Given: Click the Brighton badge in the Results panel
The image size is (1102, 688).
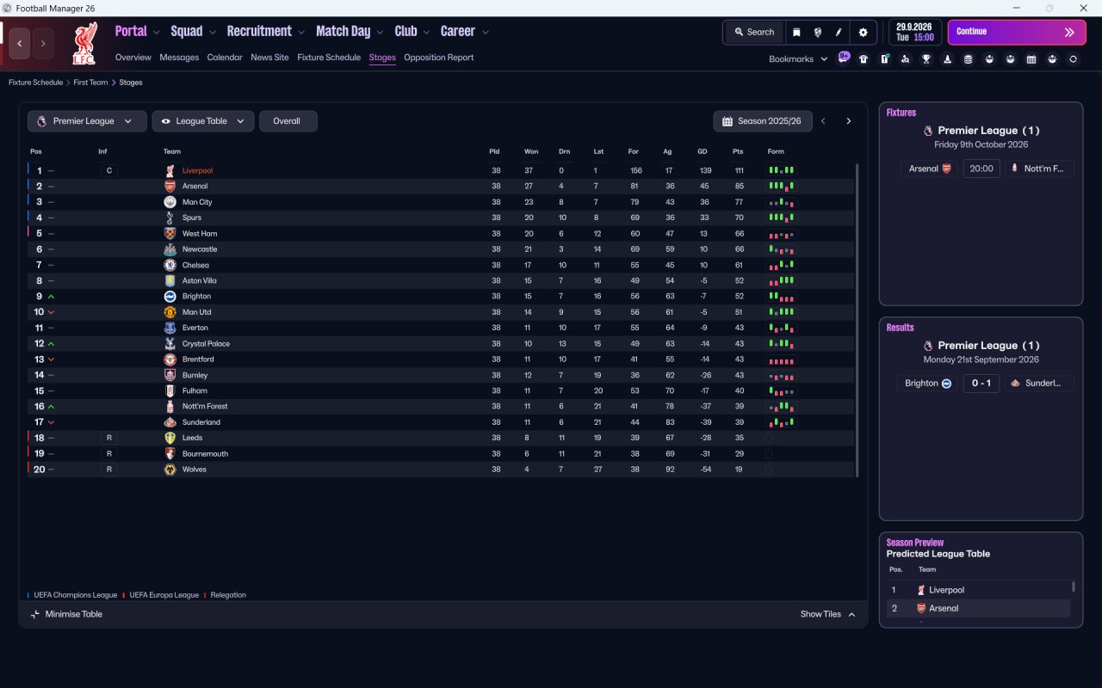Looking at the screenshot, I should (x=946, y=384).
